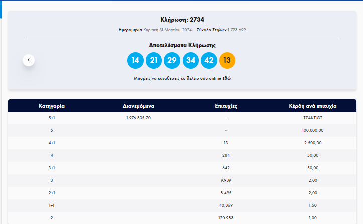Select the 'Επιτυχίες' column header
The height and width of the screenshot is (224, 363).
coord(226,106)
